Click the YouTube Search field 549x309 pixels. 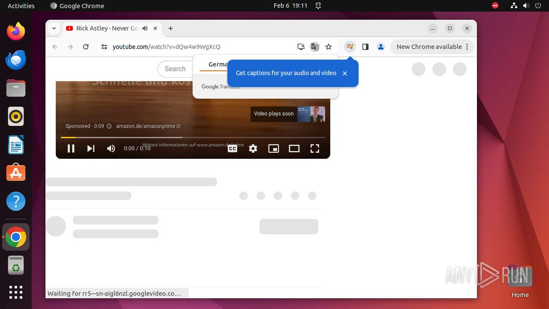[x=175, y=69]
